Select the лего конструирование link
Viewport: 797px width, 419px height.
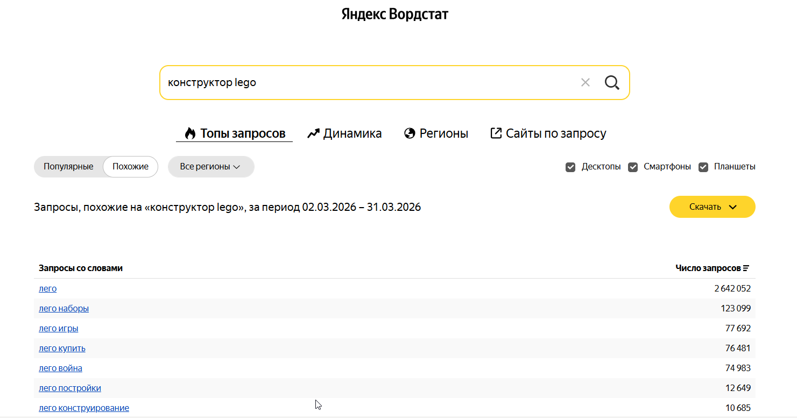[x=84, y=408]
